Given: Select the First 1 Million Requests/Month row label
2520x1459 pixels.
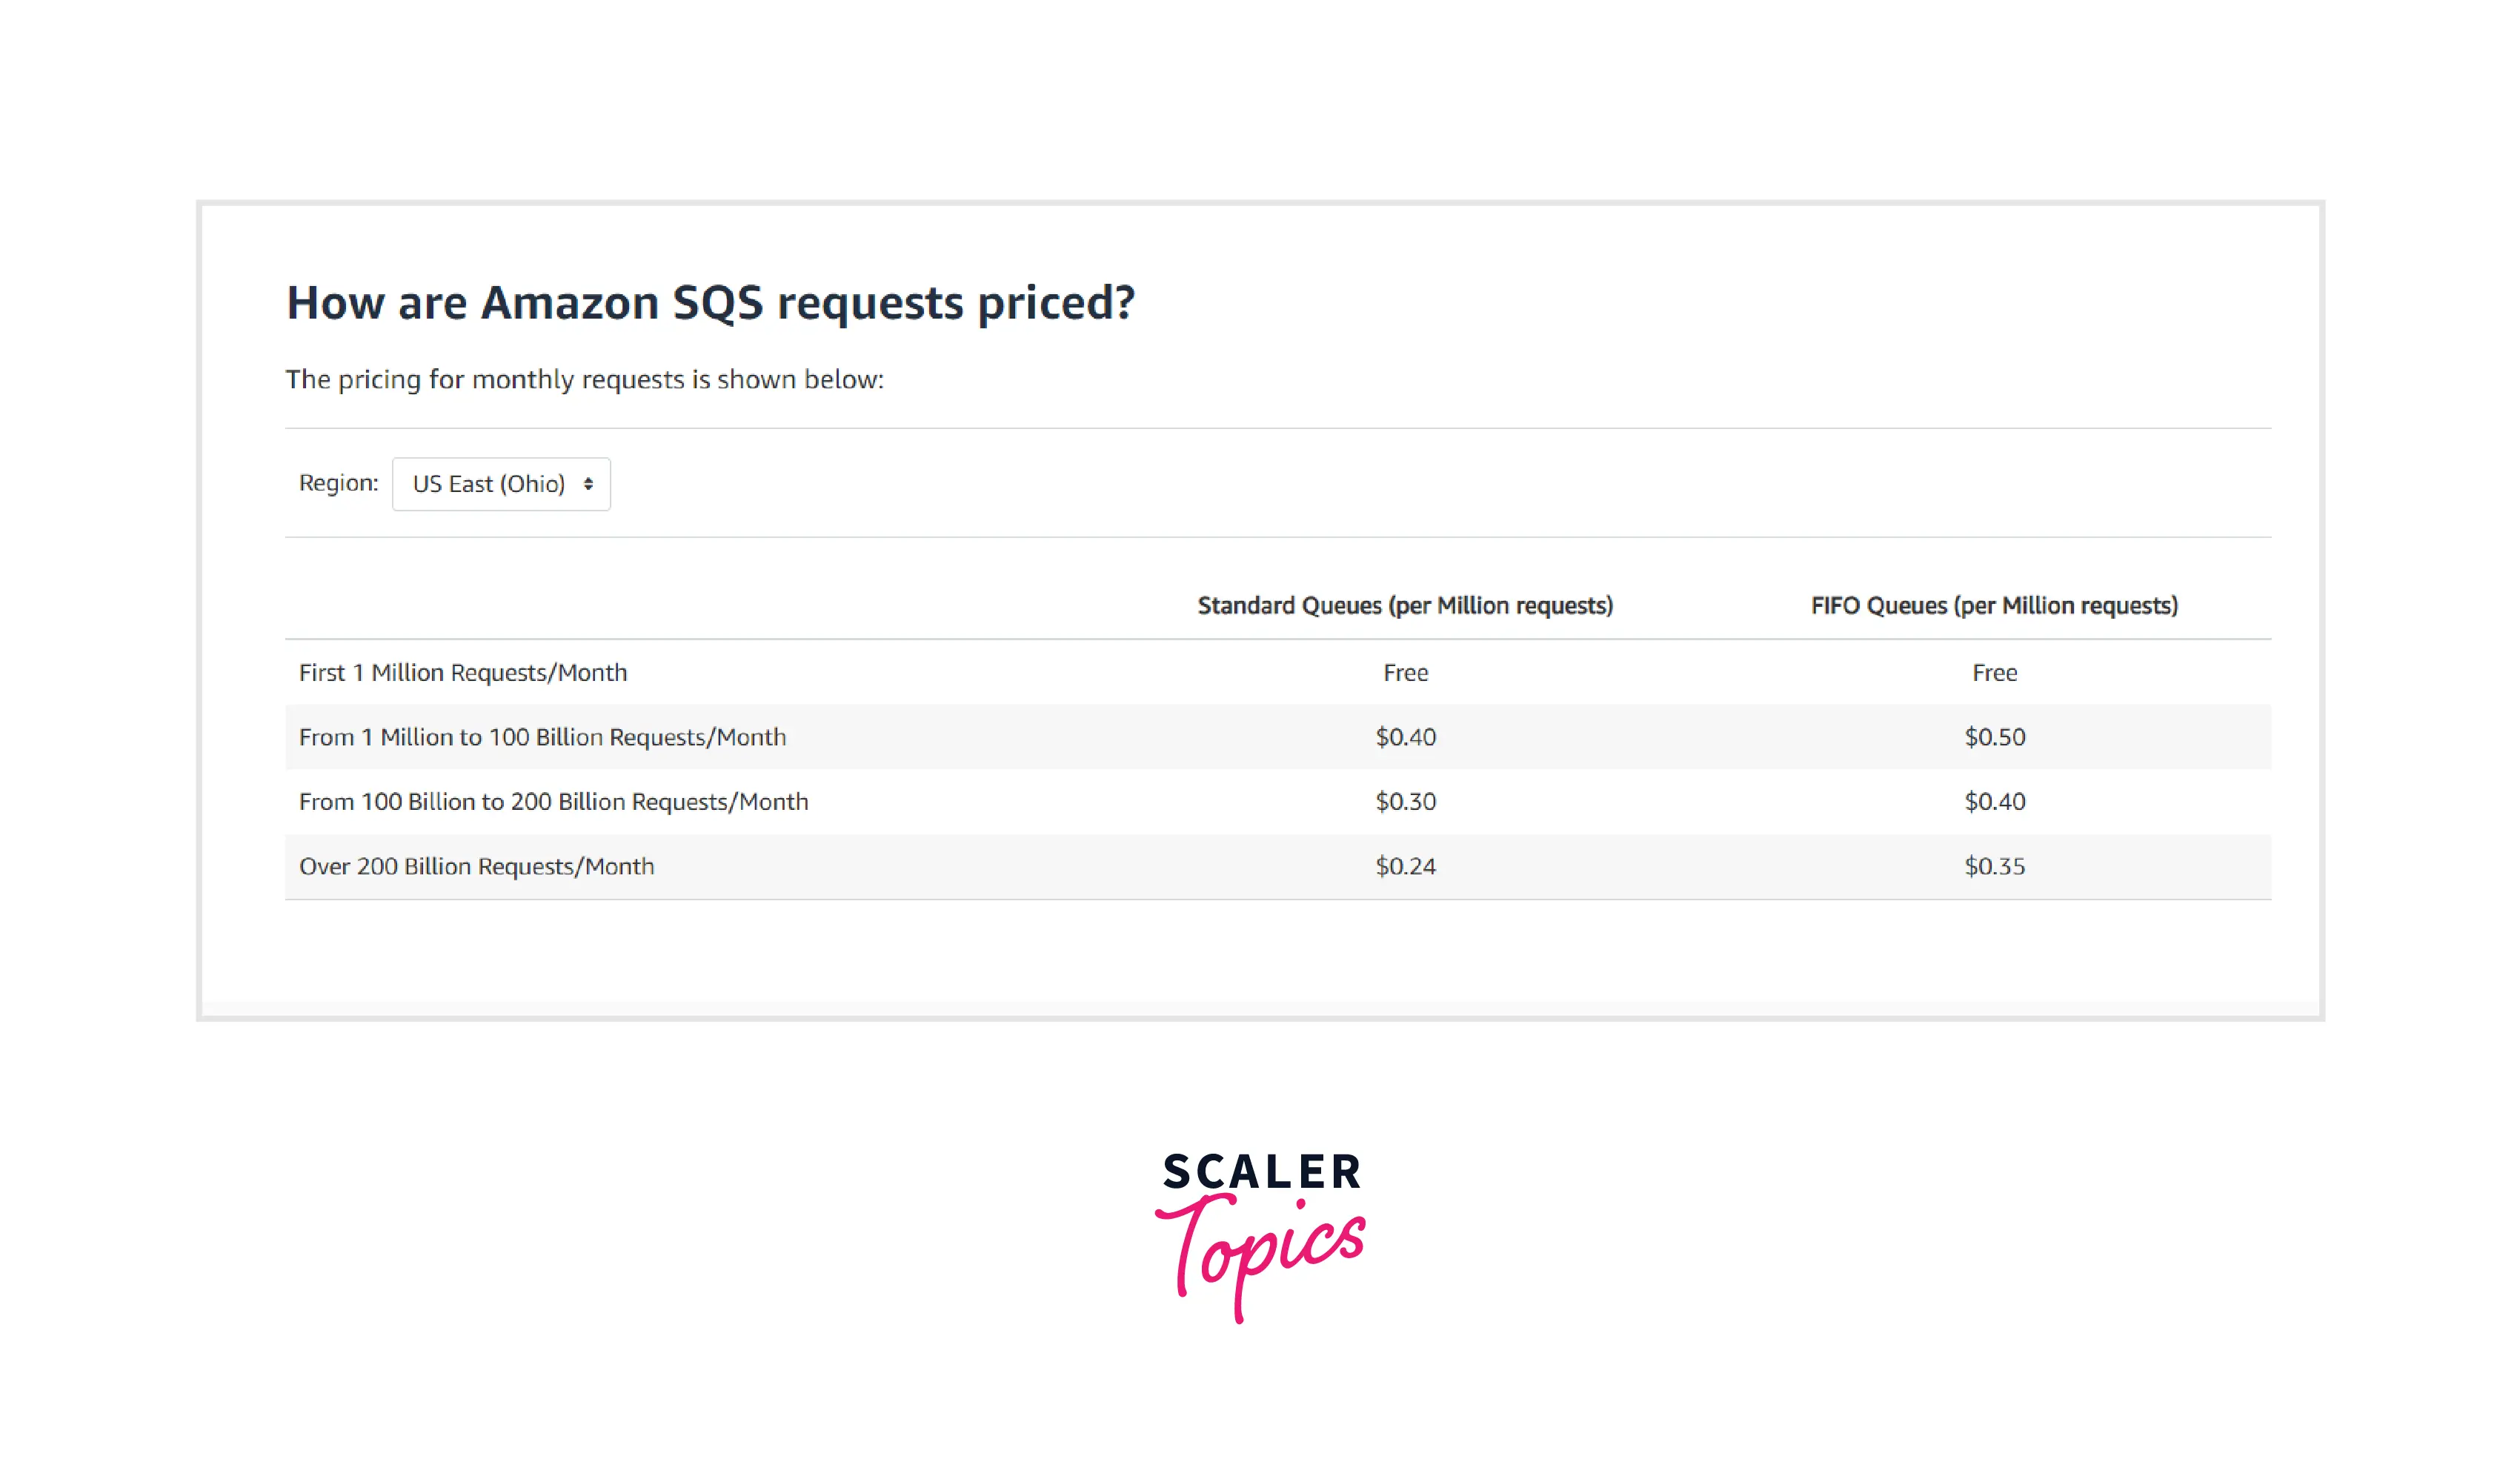Looking at the screenshot, I should coord(463,673).
